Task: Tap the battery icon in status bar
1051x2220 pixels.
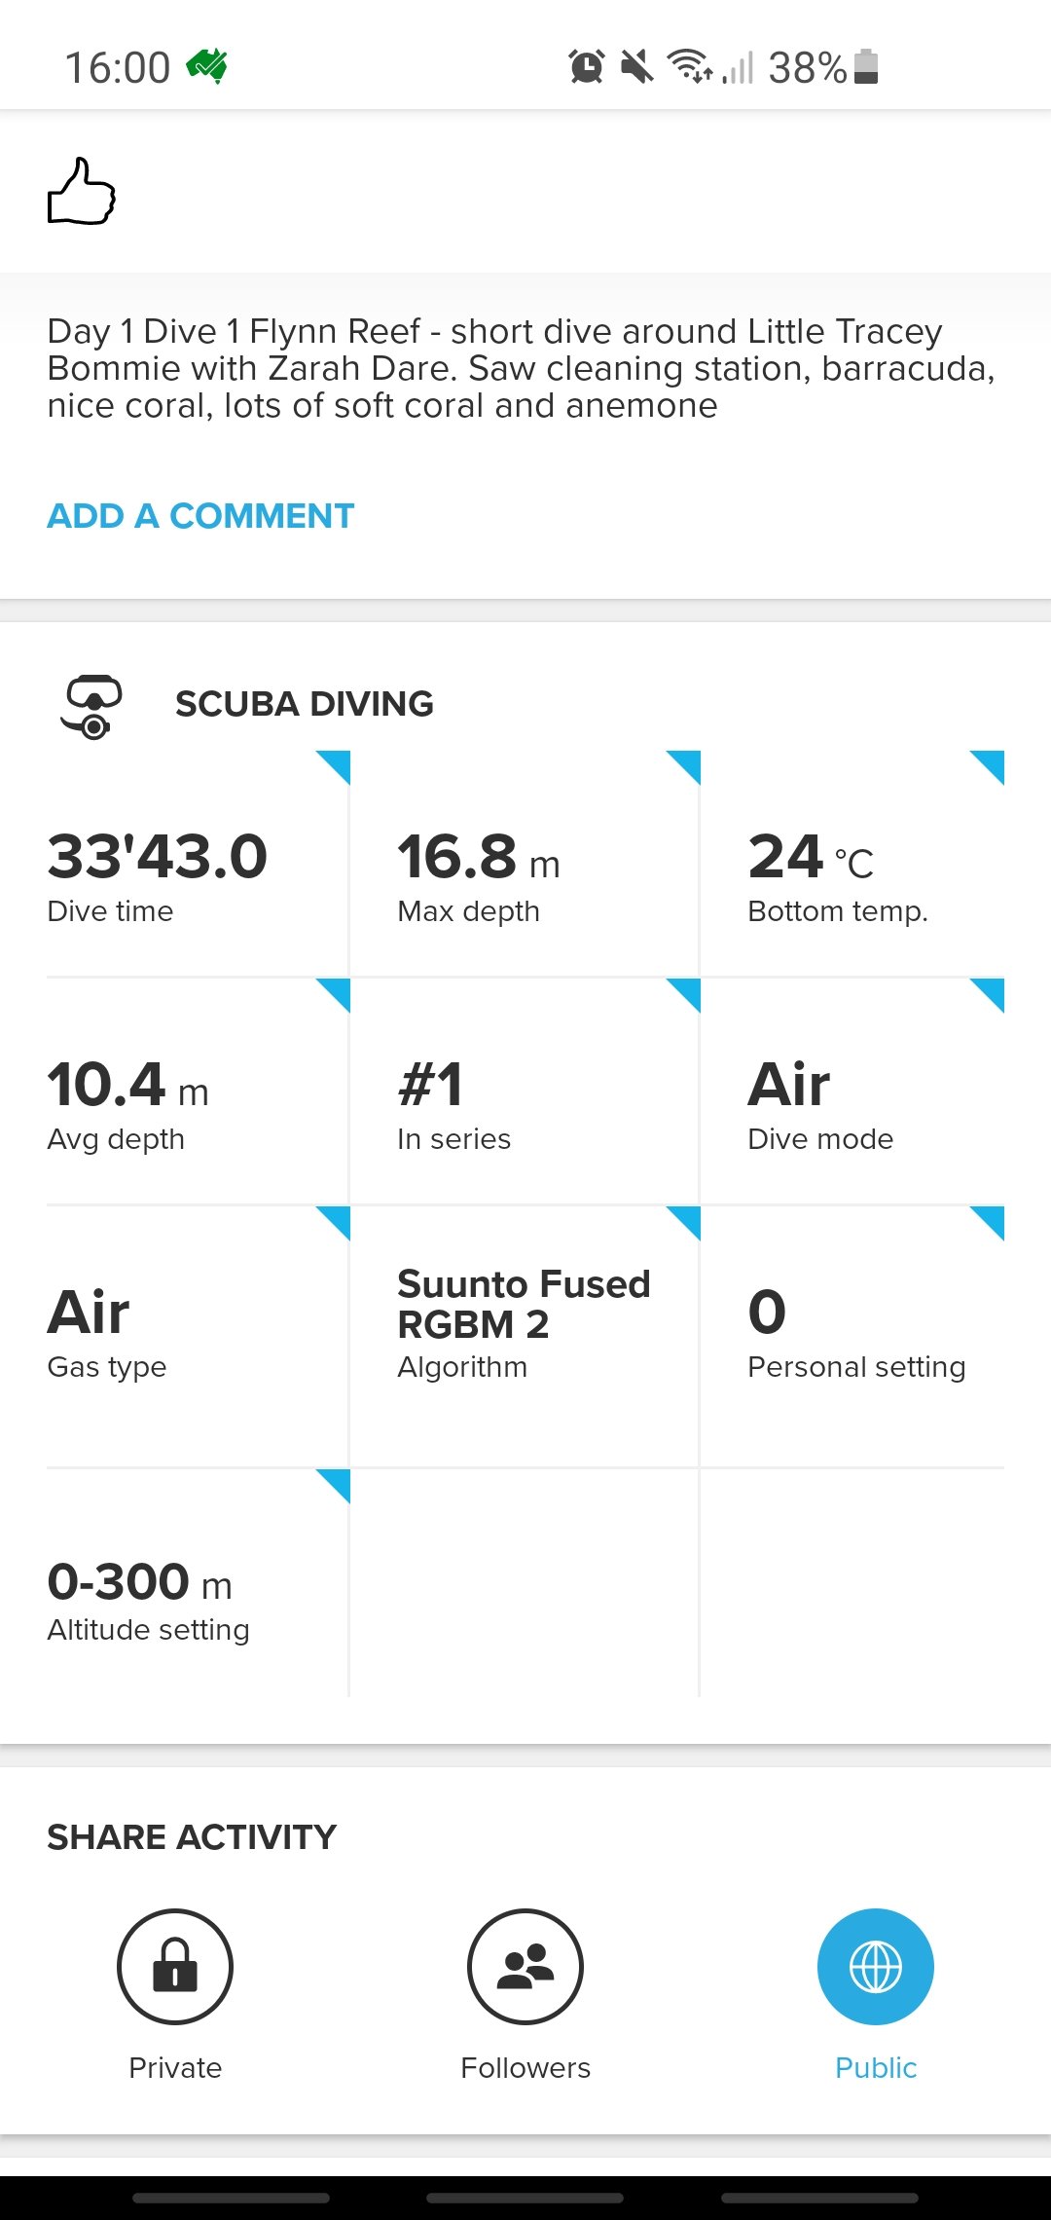Action: (866, 67)
